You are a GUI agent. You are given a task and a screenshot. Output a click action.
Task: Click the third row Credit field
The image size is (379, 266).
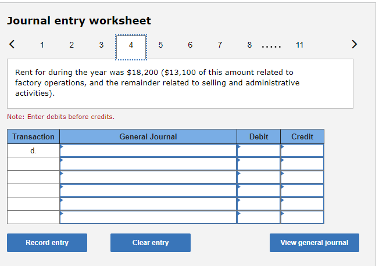click(302, 177)
